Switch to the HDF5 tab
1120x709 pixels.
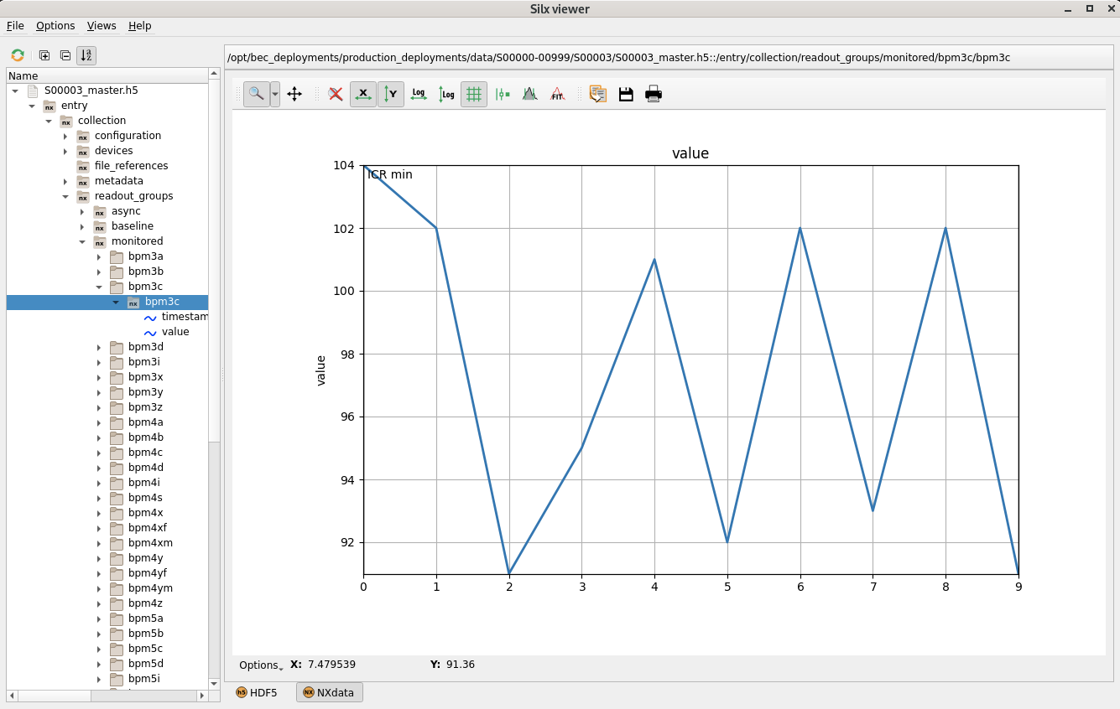[x=258, y=692]
